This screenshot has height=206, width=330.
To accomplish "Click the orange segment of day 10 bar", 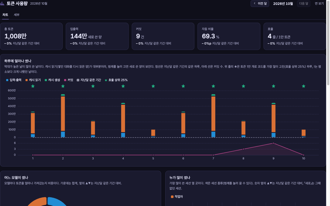I will pos(303,133).
